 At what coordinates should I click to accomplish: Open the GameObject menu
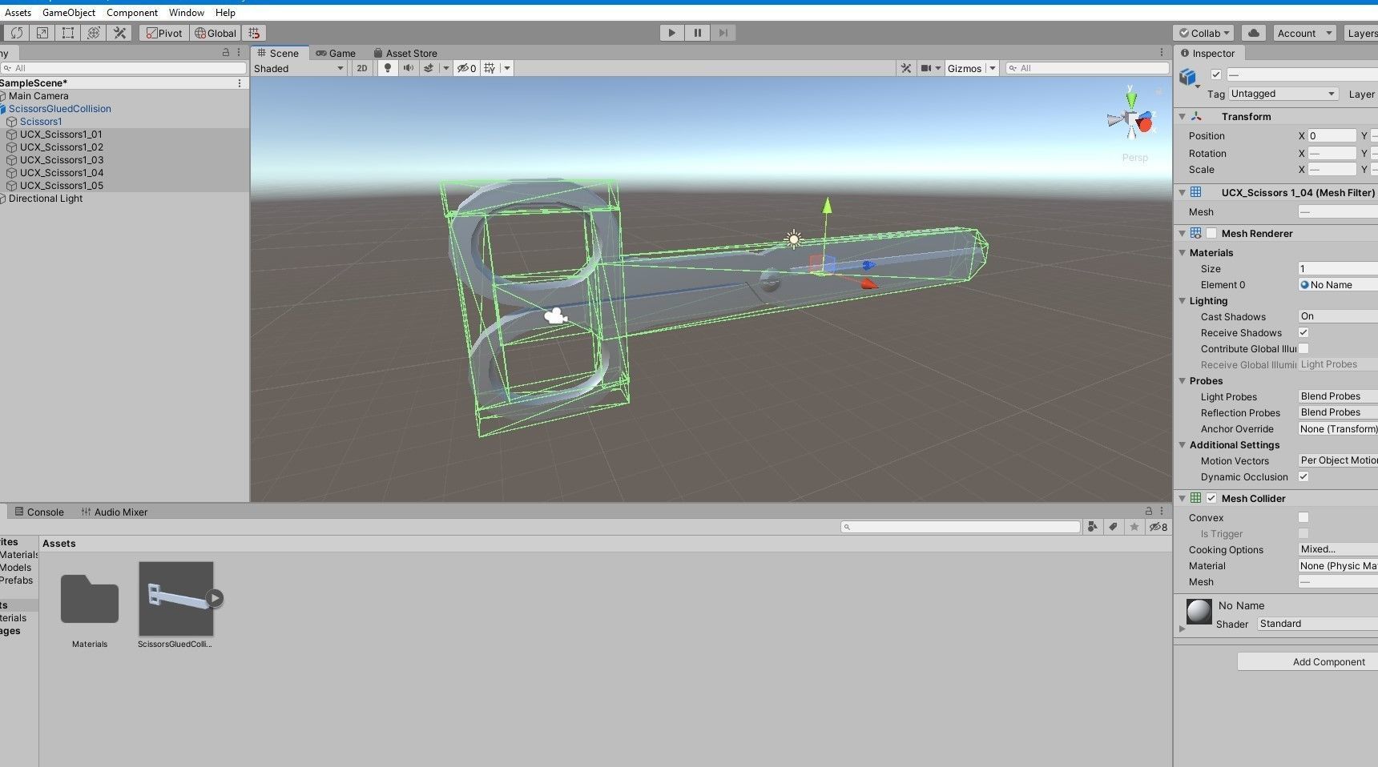click(68, 13)
